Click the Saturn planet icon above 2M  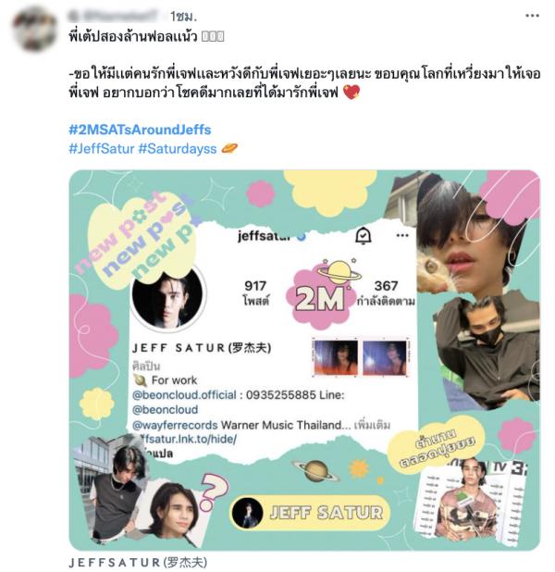pos(339,272)
